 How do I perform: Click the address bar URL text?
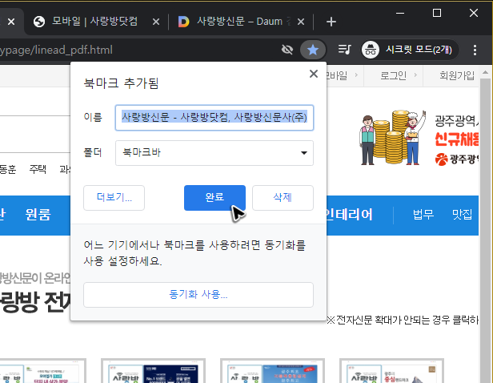56,50
